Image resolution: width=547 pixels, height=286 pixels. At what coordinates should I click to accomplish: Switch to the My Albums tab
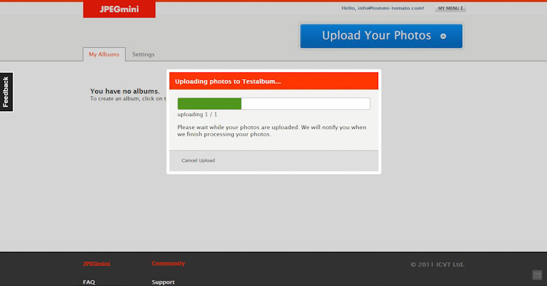104,55
